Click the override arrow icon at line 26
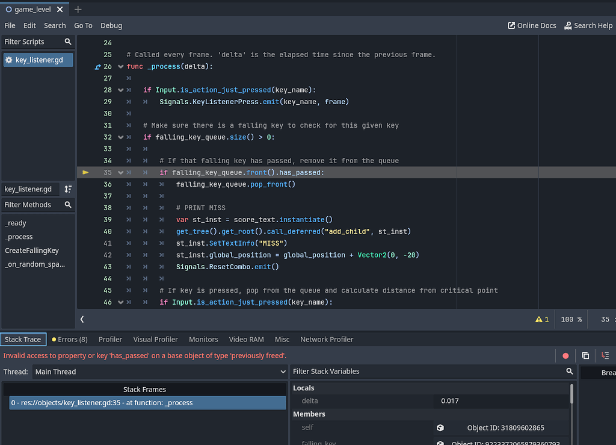This screenshot has width=616, height=445. 97,67
